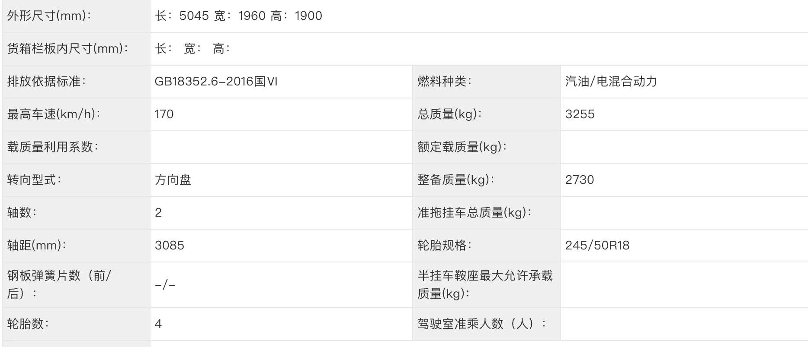Image resolution: width=808 pixels, height=347 pixels.
Task: Click the axle count value 2
Action: [x=158, y=212]
